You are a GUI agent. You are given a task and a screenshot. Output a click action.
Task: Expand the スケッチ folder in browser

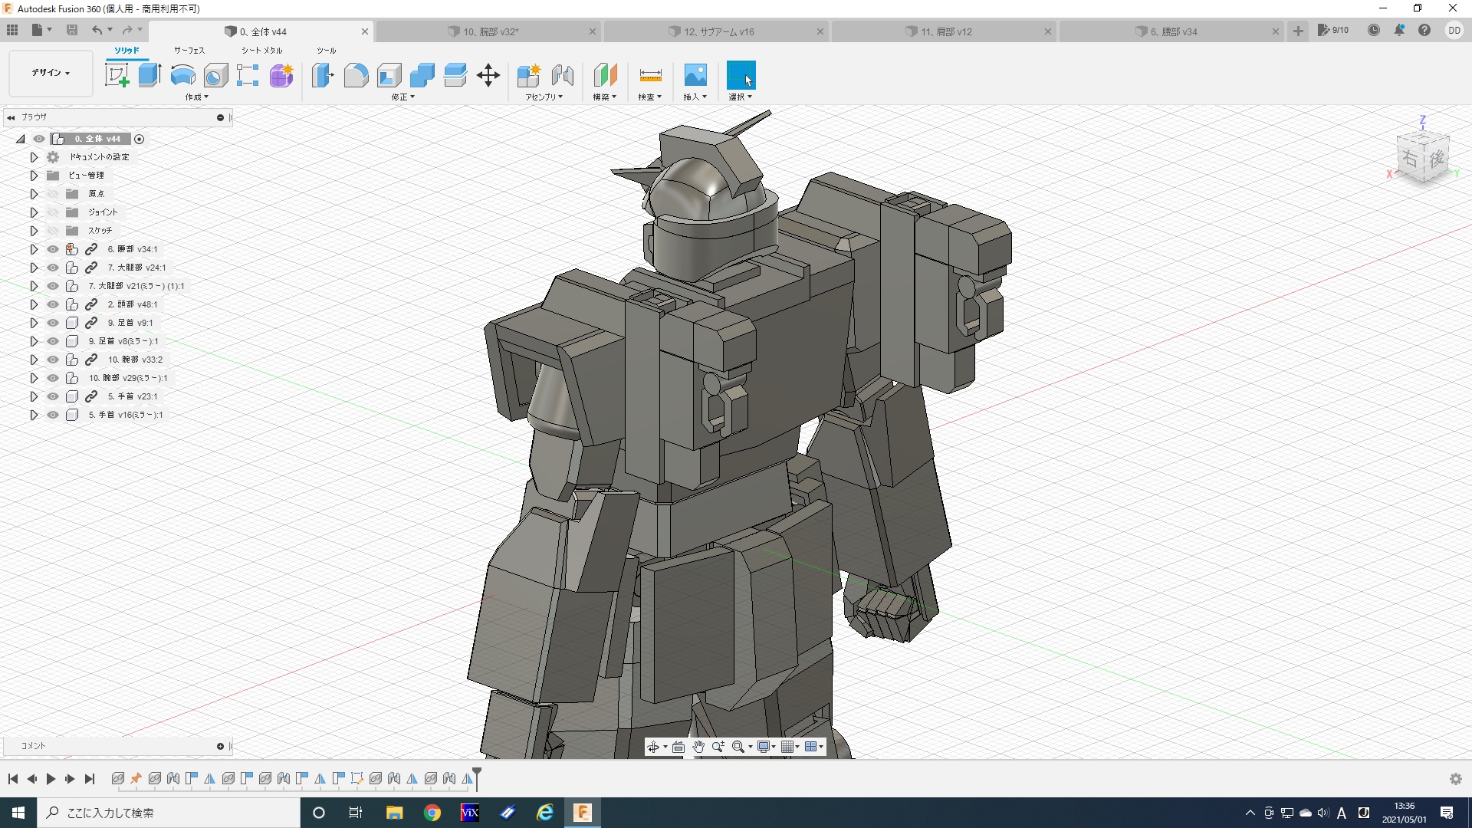(34, 231)
